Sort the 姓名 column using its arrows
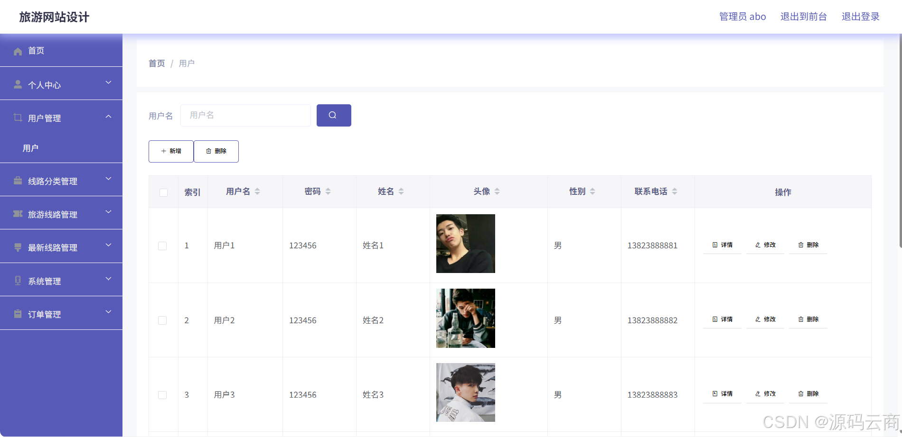 pos(401,191)
